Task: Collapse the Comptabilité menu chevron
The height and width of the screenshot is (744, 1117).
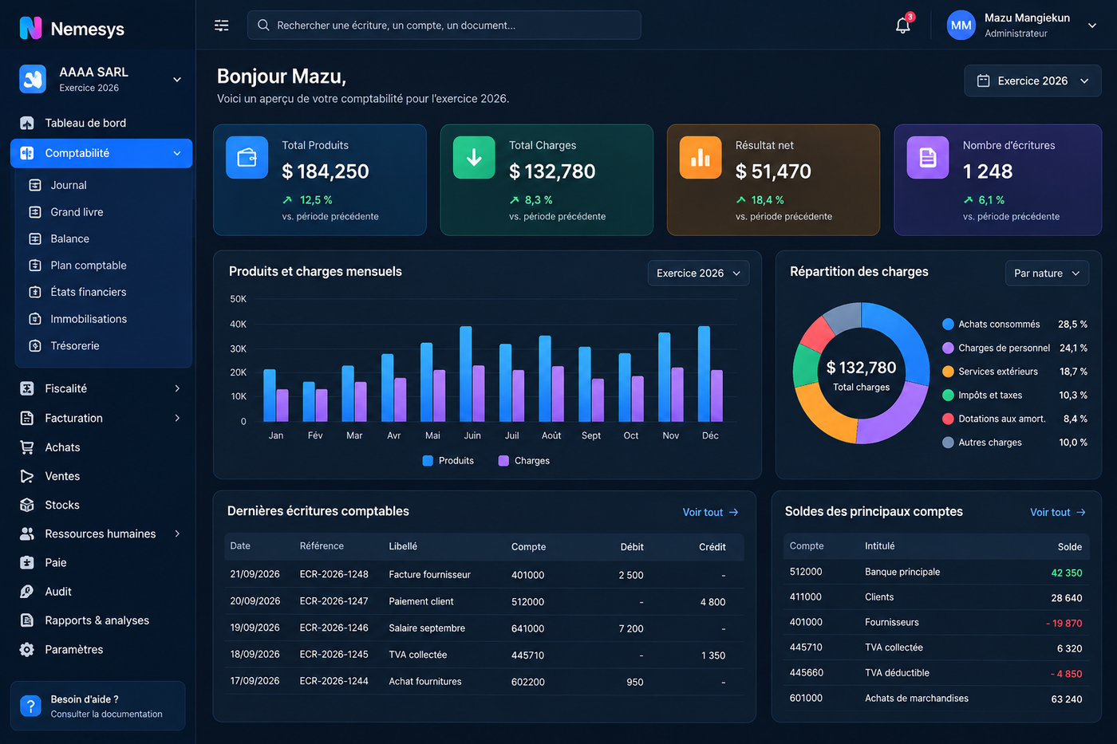Action: point(177,153)
